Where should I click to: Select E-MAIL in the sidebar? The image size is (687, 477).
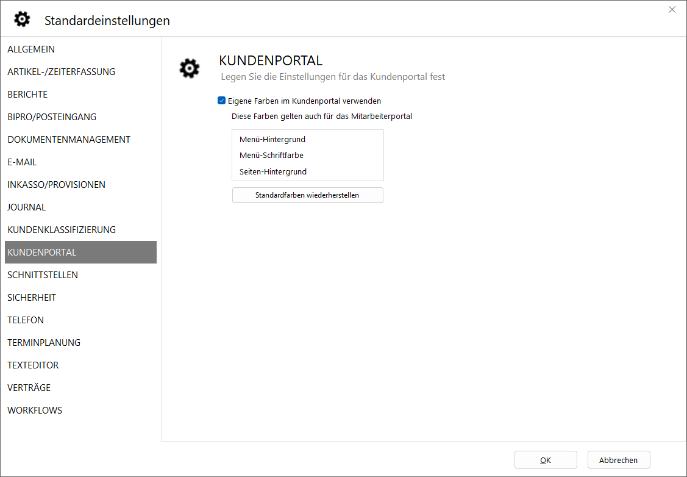22,162
